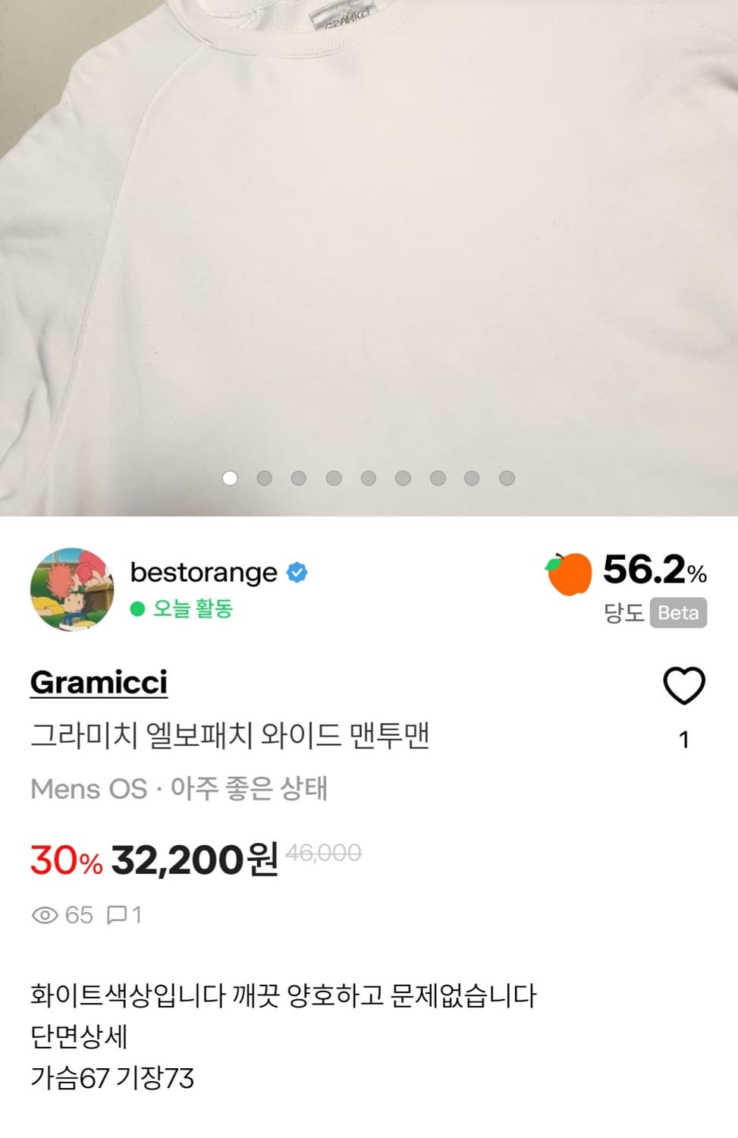The width and height of the screenshot is (738, 1138).
Task: Click the eye views icon
Action: point(45,915)
